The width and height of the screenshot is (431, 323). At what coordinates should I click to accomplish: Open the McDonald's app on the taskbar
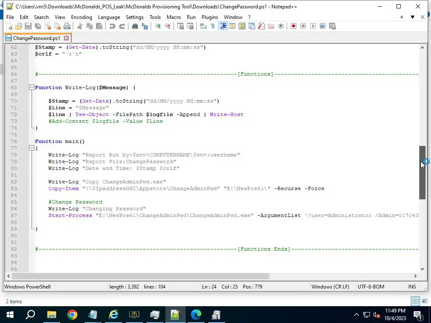134,315
